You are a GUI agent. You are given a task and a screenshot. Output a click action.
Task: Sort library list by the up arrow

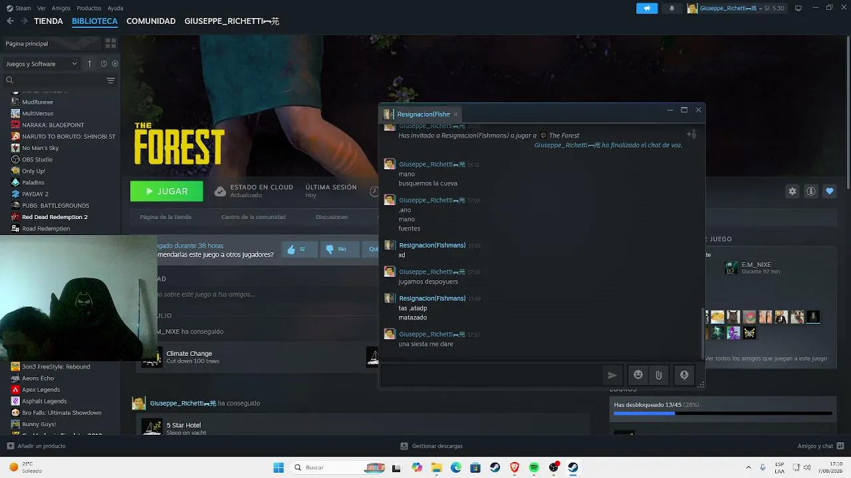(90, 64)
